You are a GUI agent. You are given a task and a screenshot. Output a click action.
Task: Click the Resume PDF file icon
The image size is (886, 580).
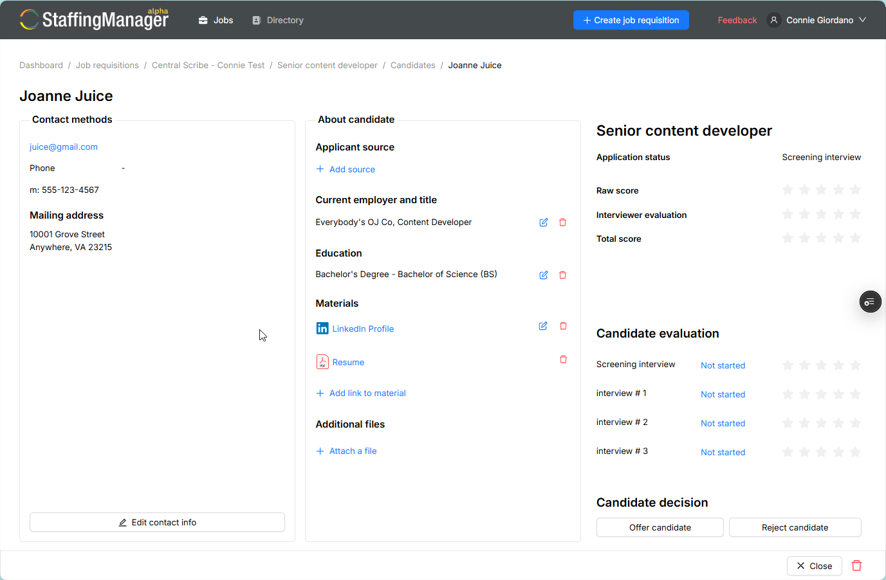coord(322,362)
